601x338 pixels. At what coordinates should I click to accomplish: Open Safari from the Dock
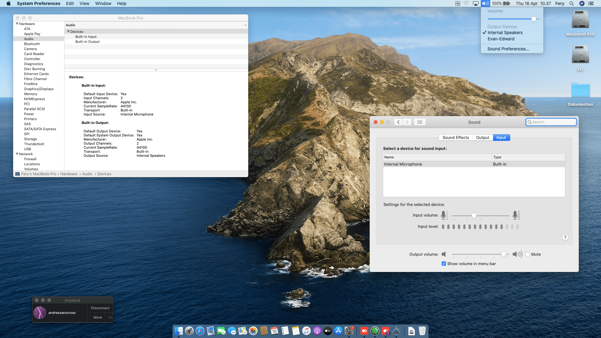click(x=200, y=331)
